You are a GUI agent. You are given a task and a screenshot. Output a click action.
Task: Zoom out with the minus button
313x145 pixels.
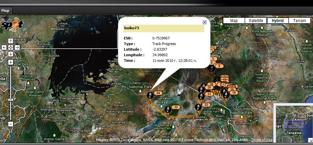tap(11, 124)
